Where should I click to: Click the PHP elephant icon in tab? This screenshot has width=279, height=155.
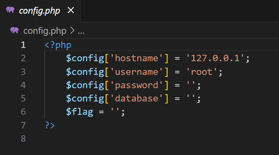[x=10, y=10]
